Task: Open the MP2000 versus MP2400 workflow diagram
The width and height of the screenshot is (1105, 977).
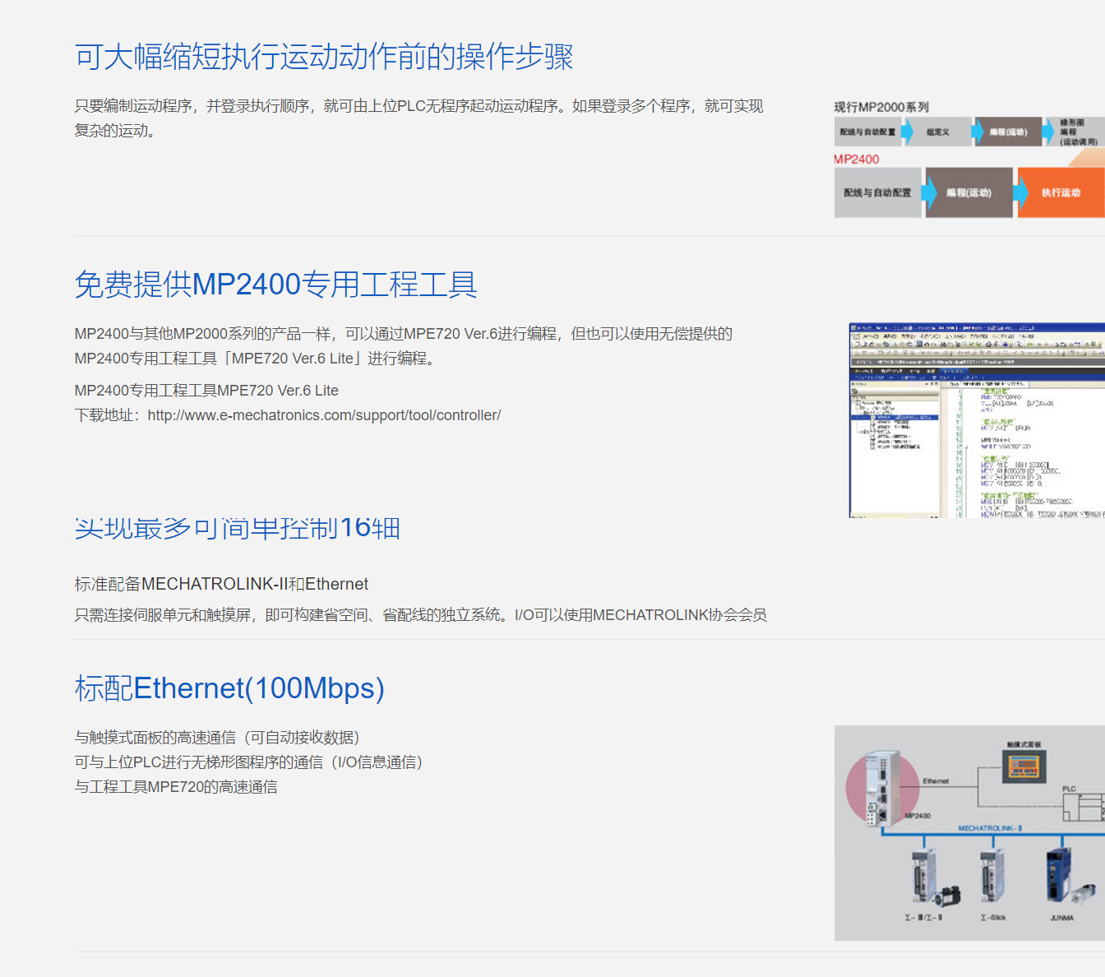Action: tap(969, 158)
